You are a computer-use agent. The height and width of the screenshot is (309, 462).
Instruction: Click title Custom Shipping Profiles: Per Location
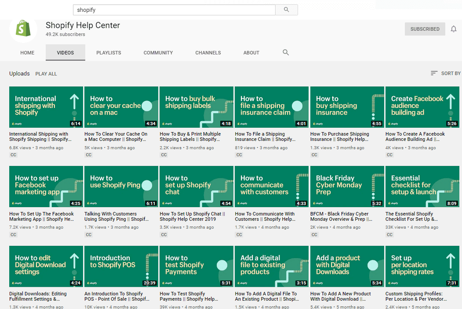[x=416, y=296]
